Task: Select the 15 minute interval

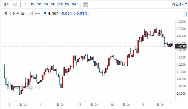Action: 32,4
